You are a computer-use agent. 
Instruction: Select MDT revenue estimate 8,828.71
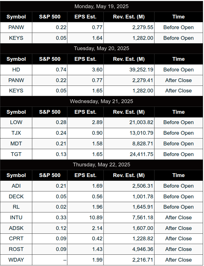[x=143, y=143]
